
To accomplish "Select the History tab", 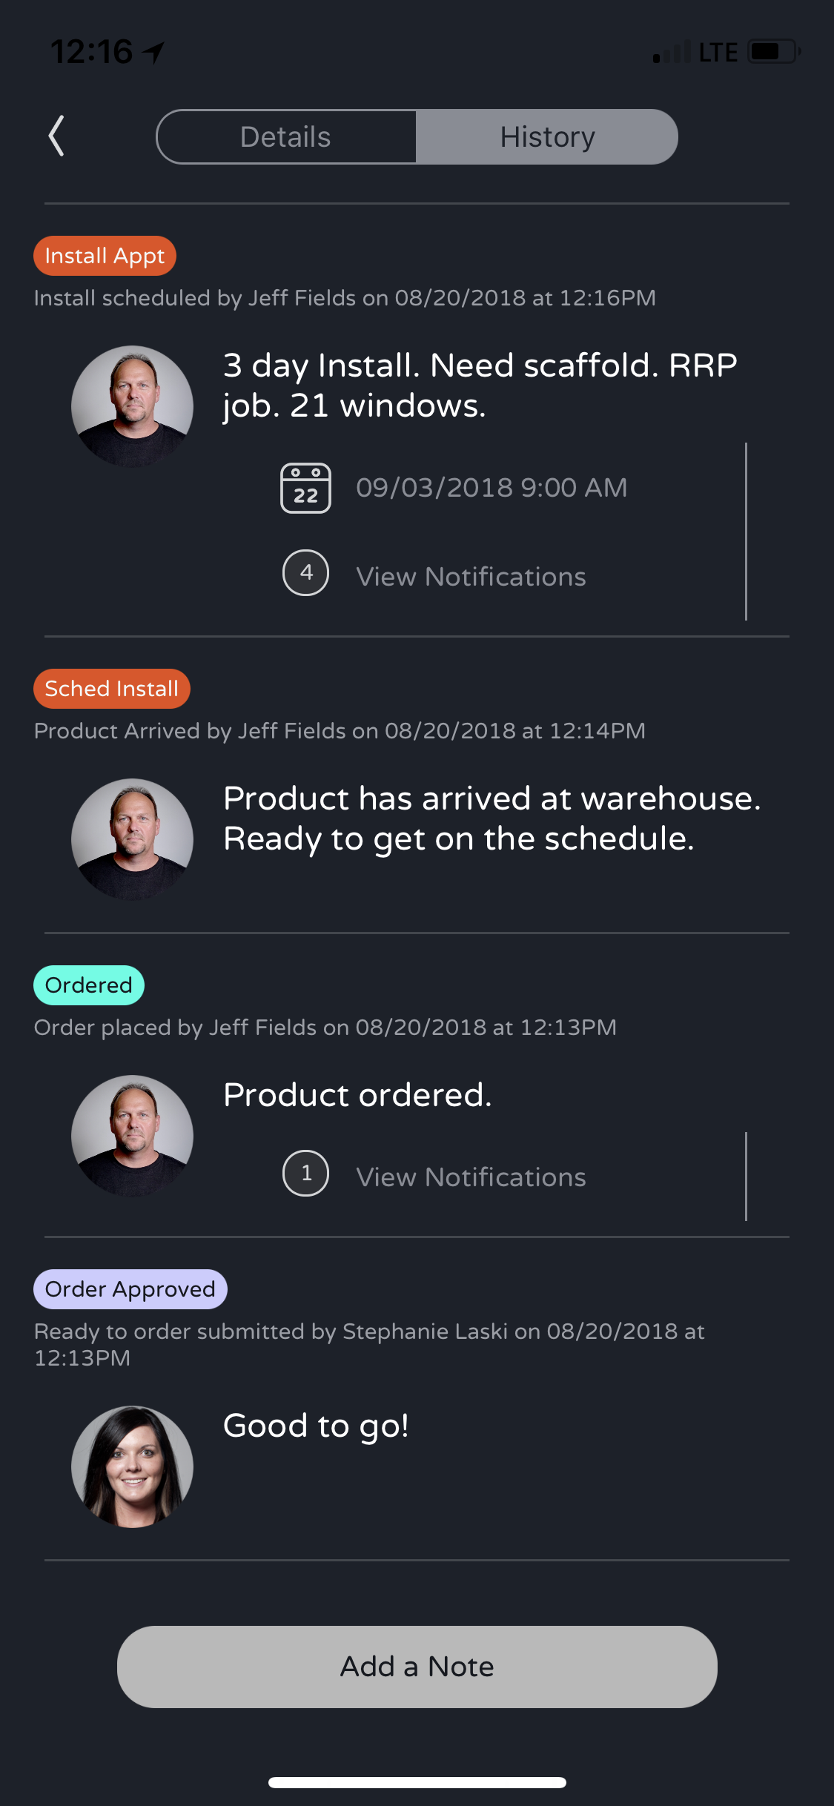I will [x=547, y=137].
